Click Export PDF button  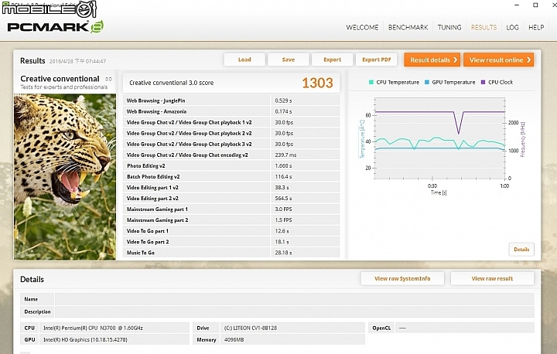[x=376, y=60]
